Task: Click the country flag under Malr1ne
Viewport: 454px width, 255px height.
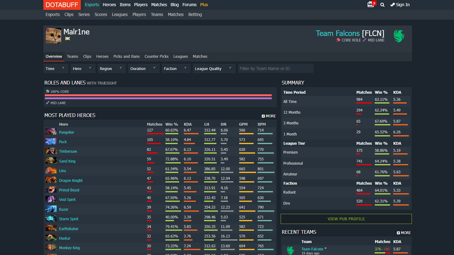Action: coord(68,39)
